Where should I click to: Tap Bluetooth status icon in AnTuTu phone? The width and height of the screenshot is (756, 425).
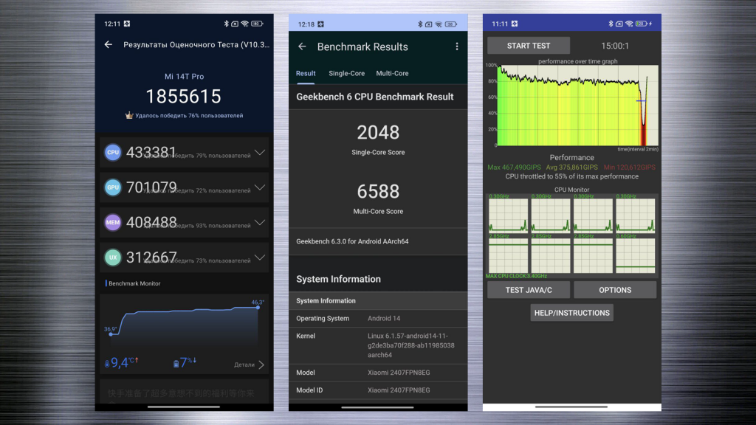click(x=226, y=24)
